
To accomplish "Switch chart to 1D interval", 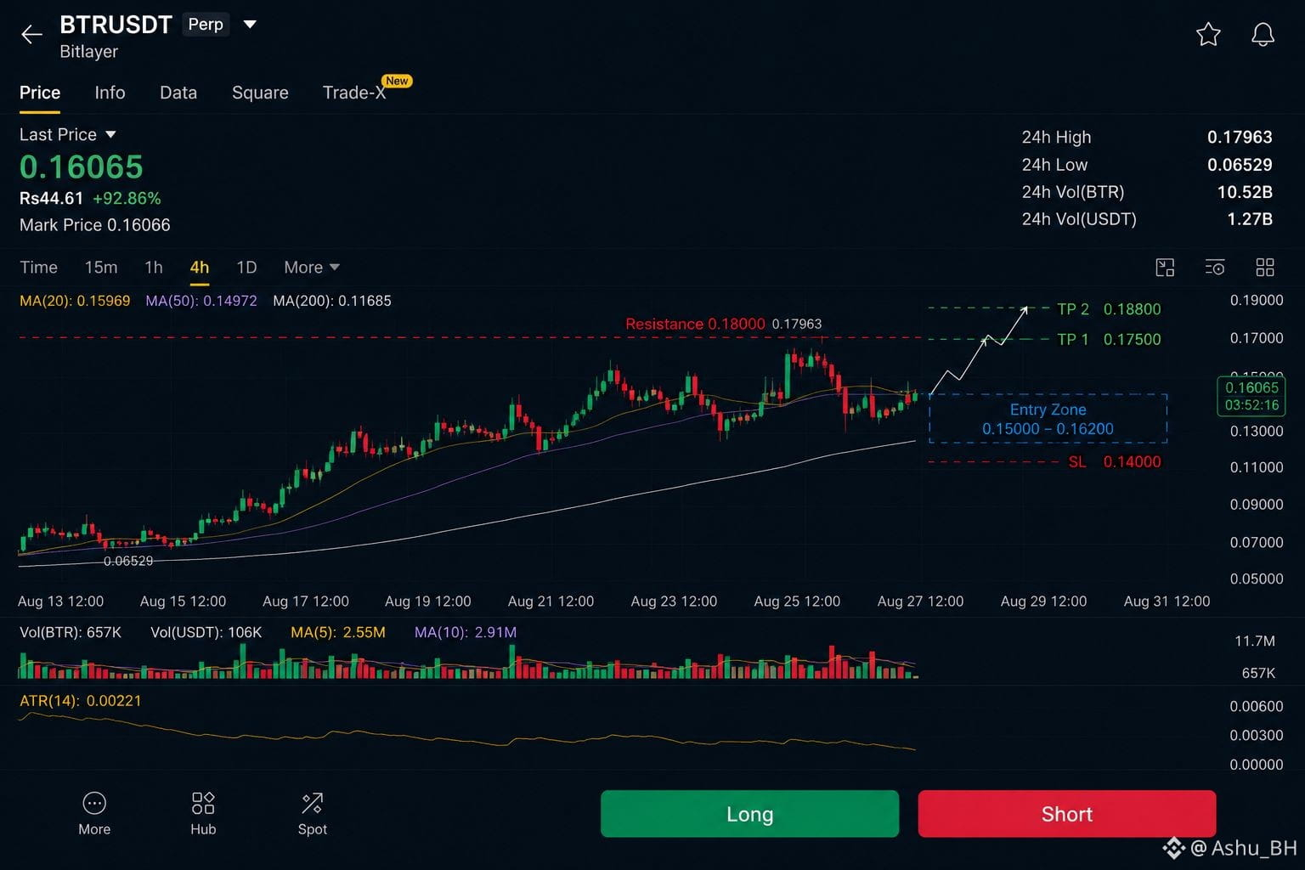I will pyautogui.click(x=246, y=268).
